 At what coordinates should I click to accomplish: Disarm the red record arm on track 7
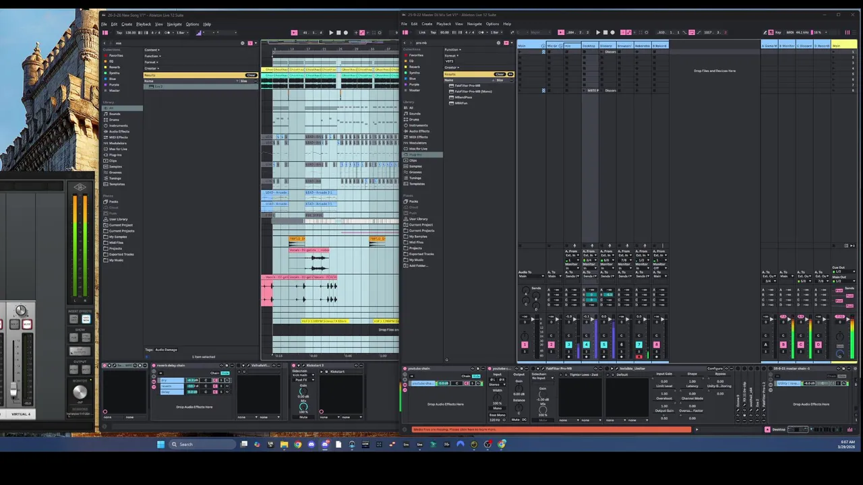coord(639,356)
